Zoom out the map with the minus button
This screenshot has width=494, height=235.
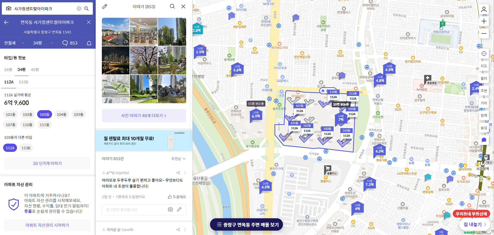pos(484,33)
